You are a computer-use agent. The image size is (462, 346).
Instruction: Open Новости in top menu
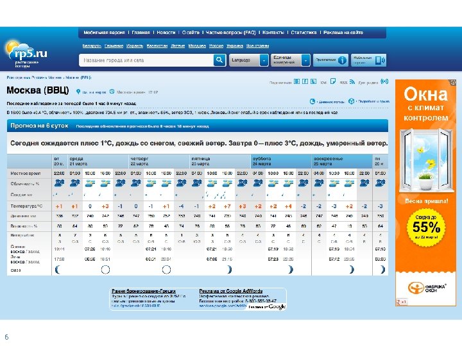(x=166, y=33)
